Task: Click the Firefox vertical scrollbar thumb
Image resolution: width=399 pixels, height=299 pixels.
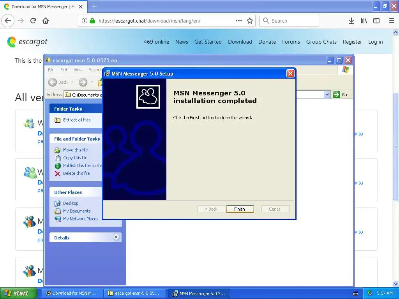Action: 395,147
